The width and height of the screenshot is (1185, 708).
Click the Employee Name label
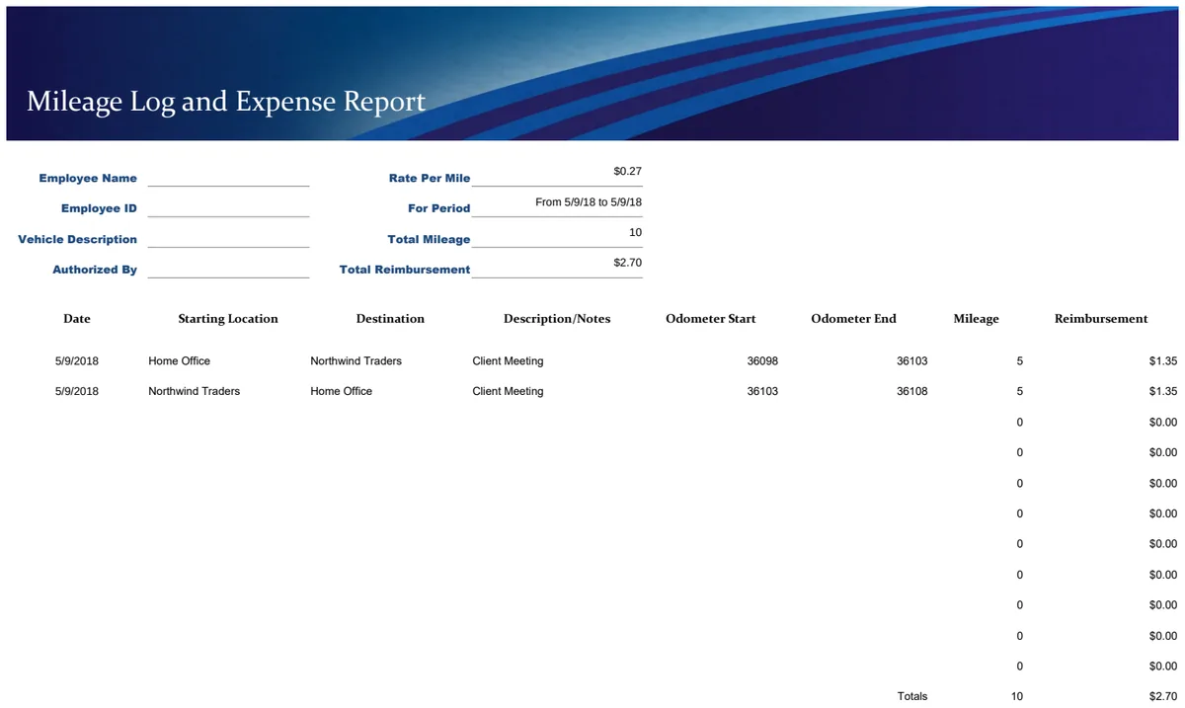(88, 179)
